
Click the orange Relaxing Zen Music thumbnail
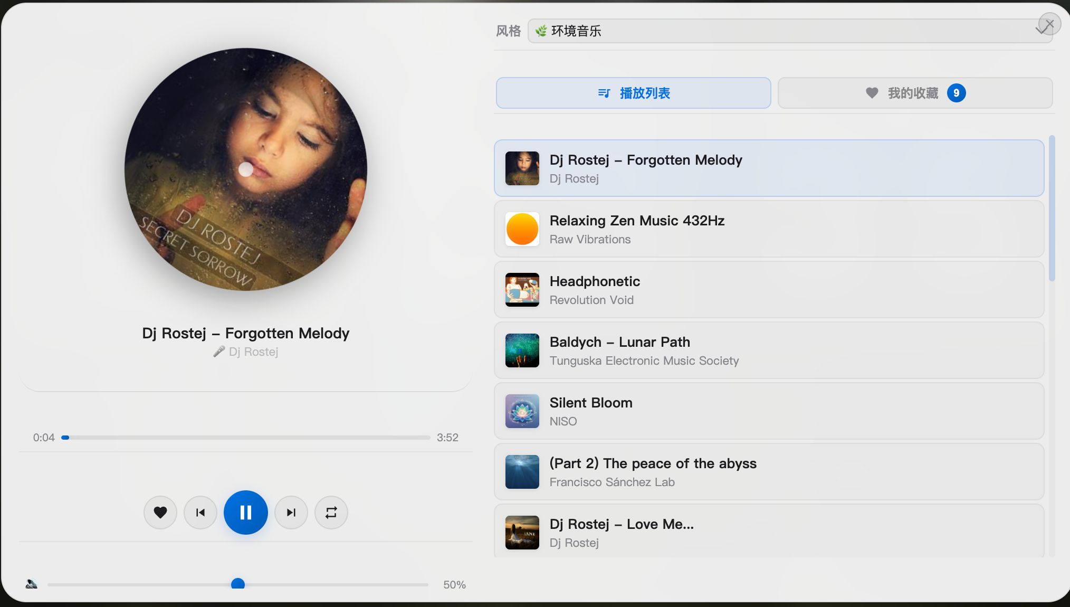[522, 229]
